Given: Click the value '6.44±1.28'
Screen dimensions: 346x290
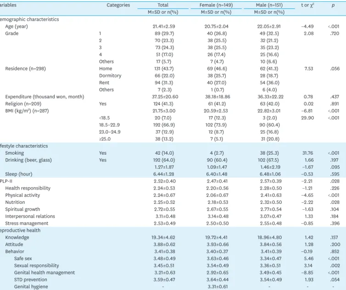Looking at the screenshot, I should 164,174.
